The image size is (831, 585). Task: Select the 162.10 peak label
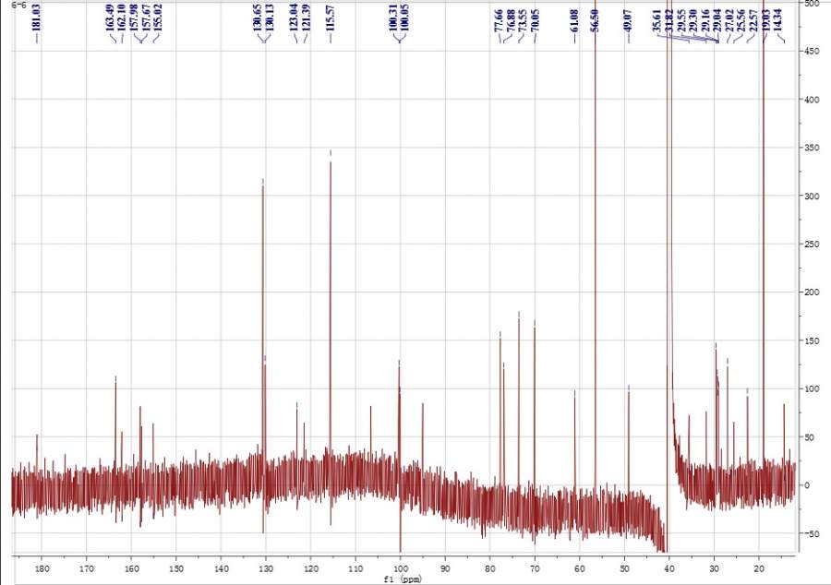122,17
